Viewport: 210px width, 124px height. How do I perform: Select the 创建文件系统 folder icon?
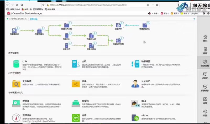coord(66,25)
